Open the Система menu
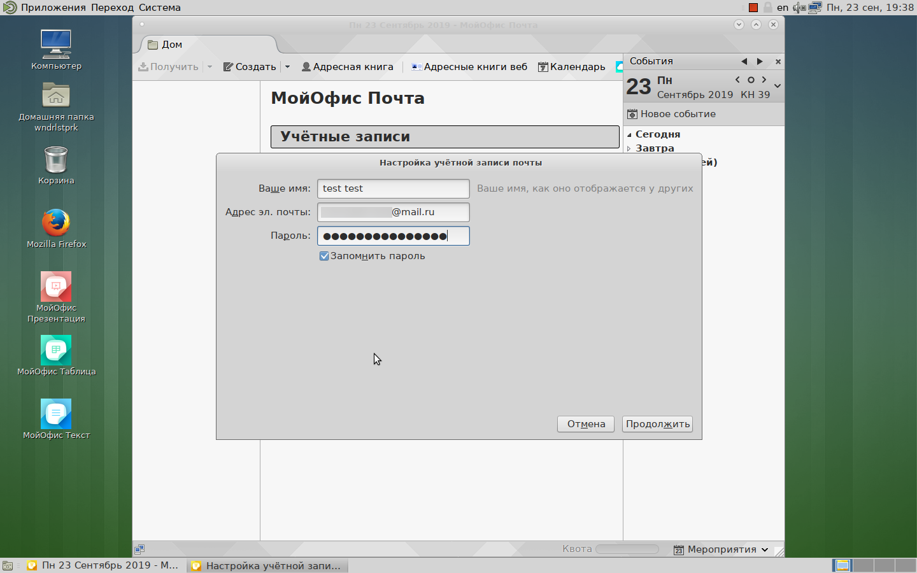Screen dimensions: 917x573 point(160,8)
